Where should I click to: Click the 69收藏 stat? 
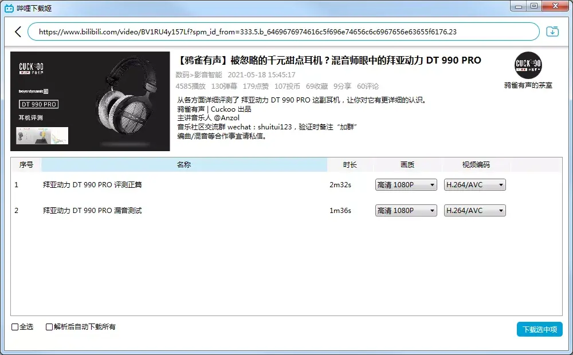[x=317, y=86]
